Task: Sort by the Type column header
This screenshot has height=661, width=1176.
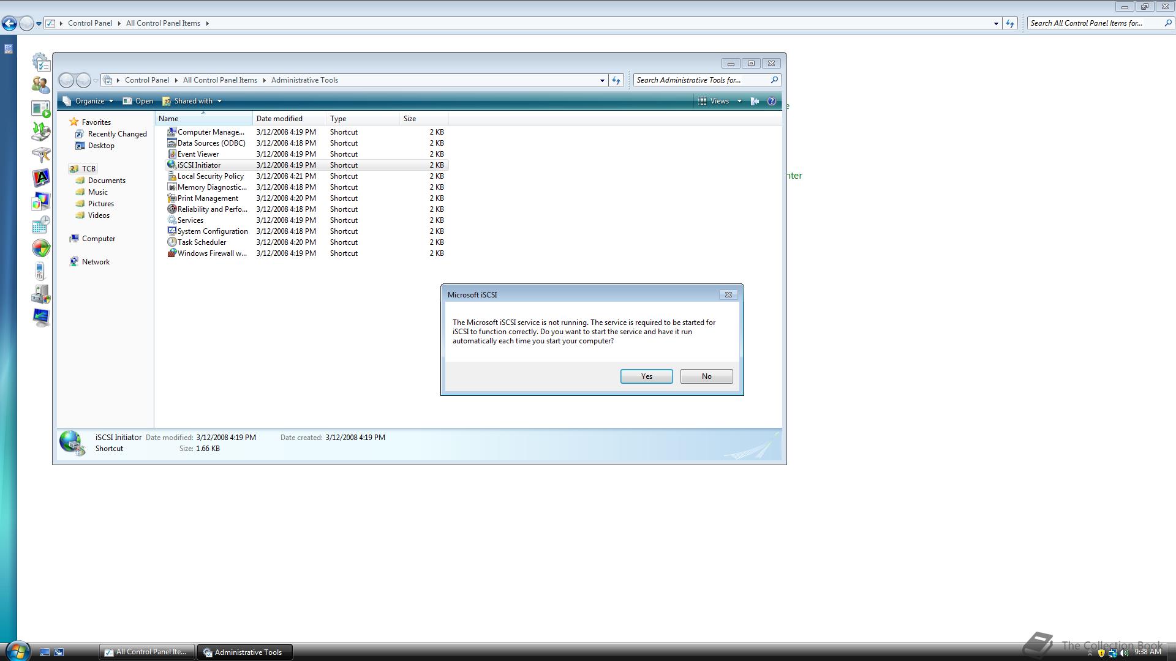Action: pyautogui.click(x=363, y=119)
